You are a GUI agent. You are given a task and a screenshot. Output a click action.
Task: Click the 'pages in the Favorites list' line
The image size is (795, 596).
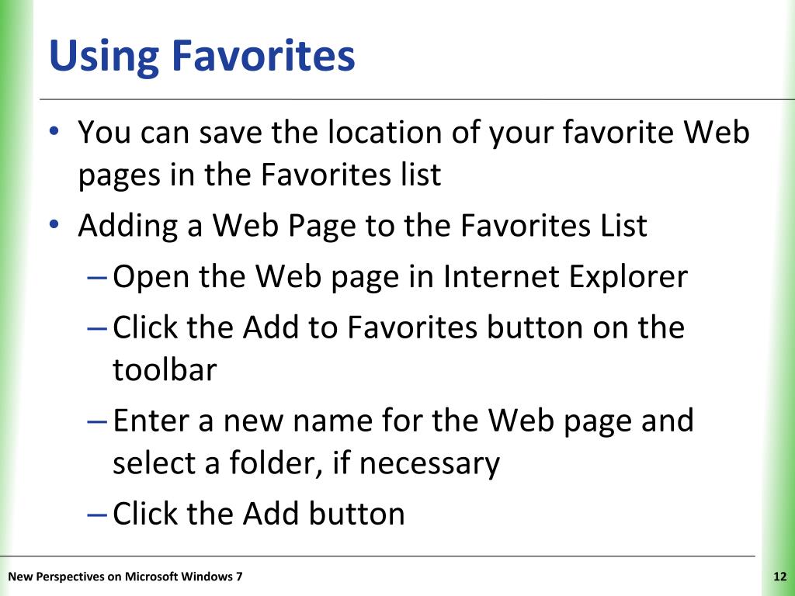(259, 175)
